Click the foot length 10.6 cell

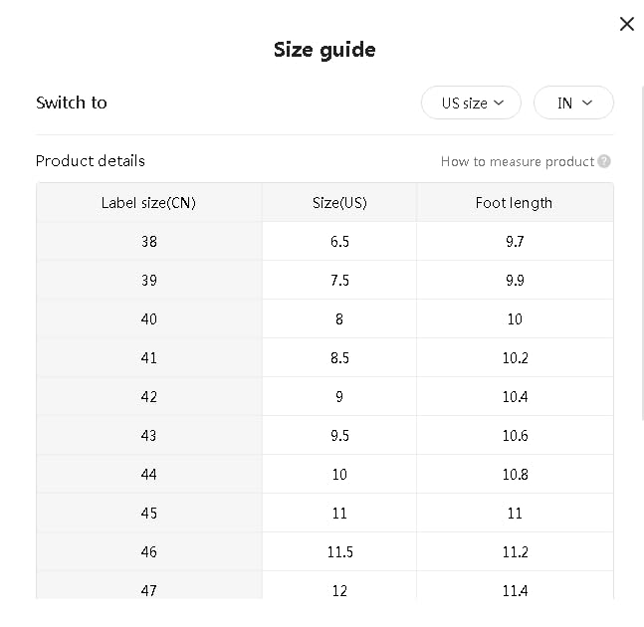point(514,436)
